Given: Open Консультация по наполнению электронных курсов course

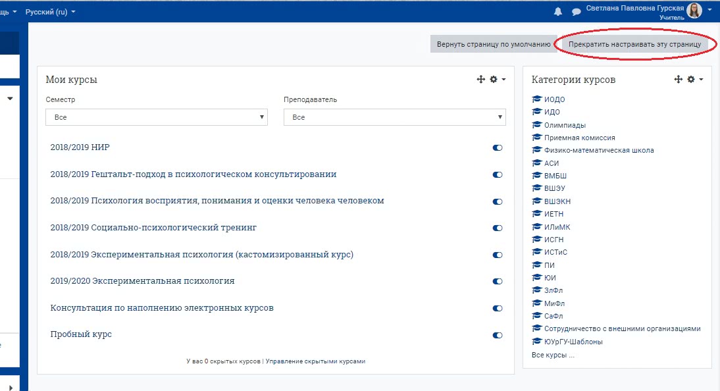Looking at the screenshot, I should (162, 308).
